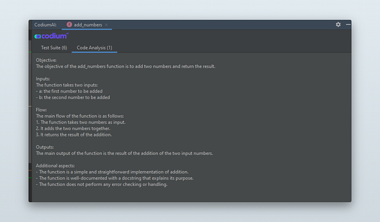Hide the CodiumAI panel with the dash icon
380x222 pixels.
pyautogui.click(x=349, y=24)
